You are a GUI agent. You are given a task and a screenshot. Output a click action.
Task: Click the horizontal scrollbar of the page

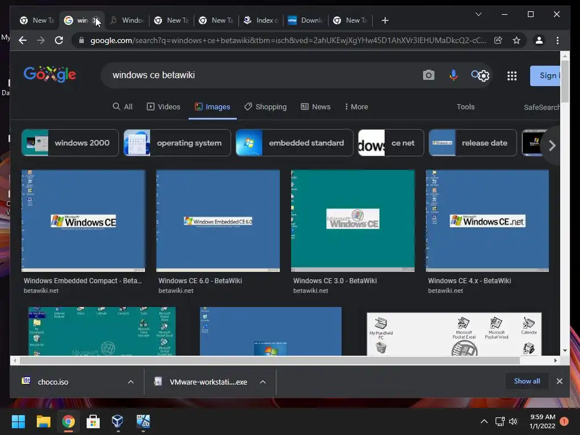270,360
